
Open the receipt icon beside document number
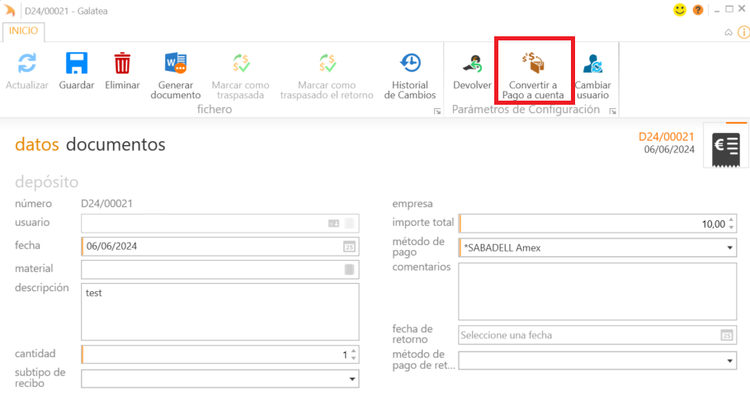coord(726,146)
